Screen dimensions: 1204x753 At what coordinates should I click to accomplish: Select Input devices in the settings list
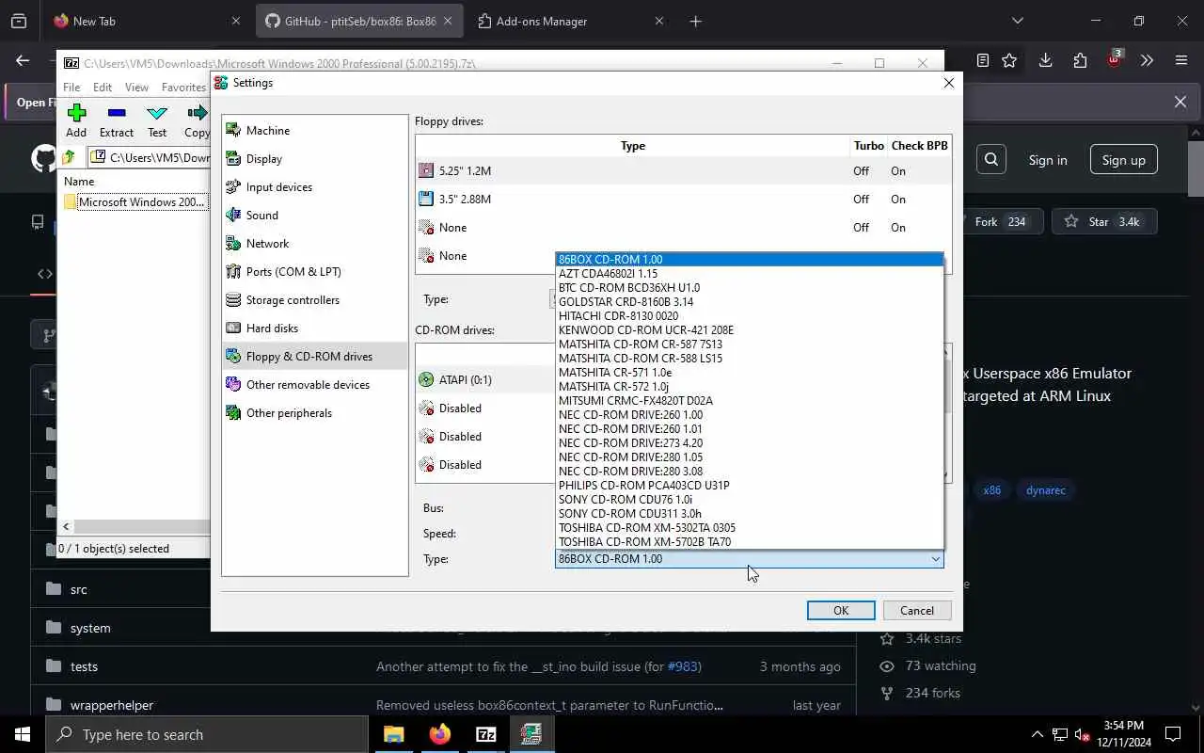[x=315, y=186]
